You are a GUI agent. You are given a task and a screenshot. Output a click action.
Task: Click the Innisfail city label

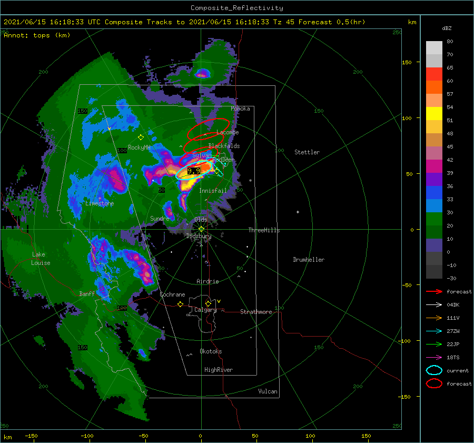213,191
